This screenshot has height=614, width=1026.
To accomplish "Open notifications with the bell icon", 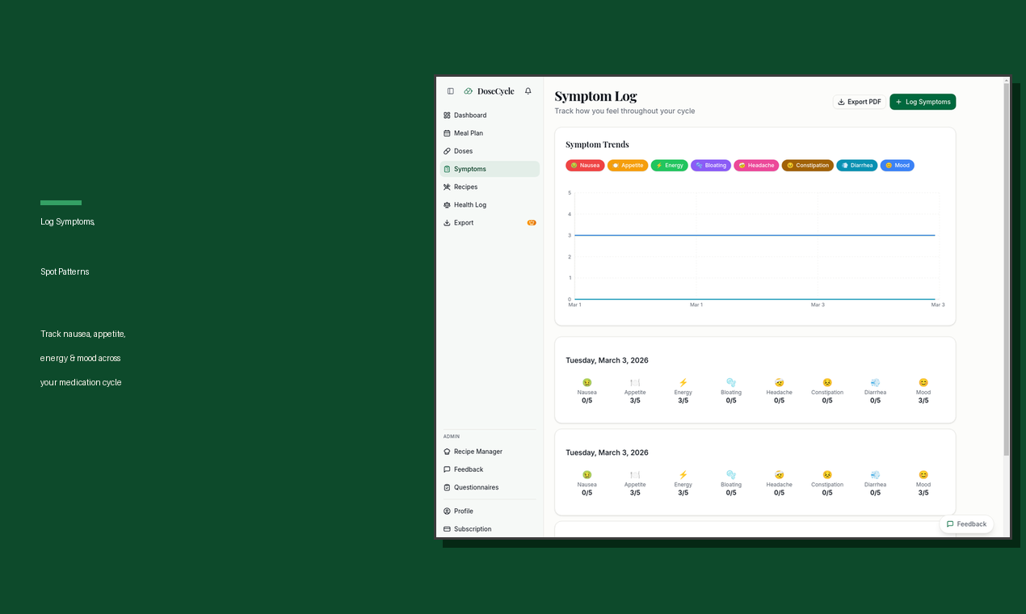I will click(528, 91).
